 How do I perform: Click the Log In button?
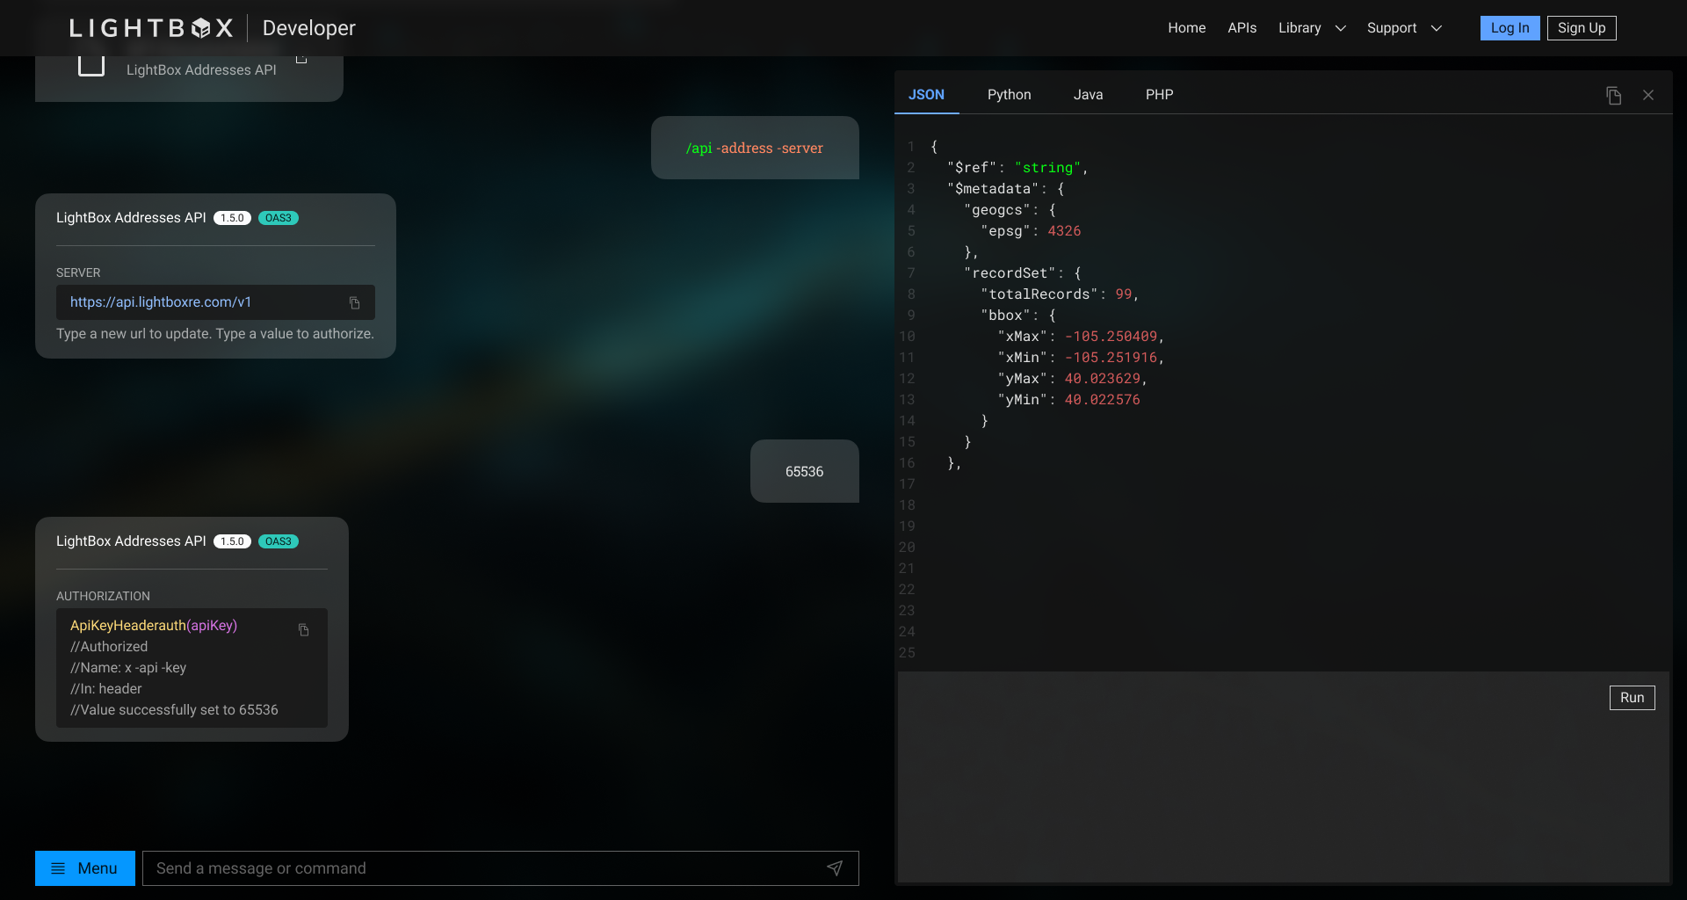(1510, 27)
